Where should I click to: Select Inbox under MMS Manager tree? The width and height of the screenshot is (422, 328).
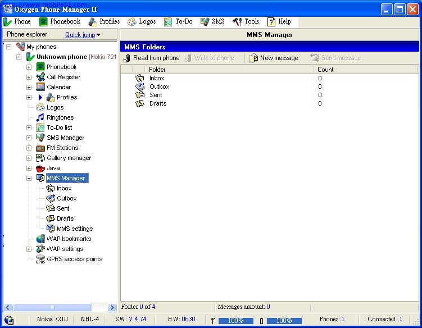coord(64,188)
